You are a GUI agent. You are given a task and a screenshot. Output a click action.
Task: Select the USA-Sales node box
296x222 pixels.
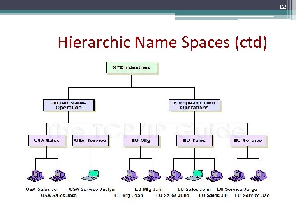[x=46, y=141]
